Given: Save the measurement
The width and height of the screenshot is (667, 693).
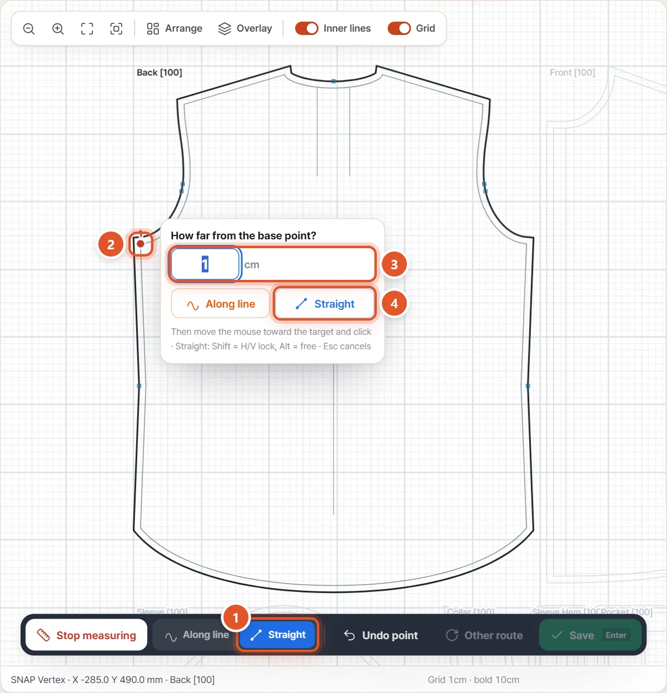Looking at the screenshot, I should point(590,635).
